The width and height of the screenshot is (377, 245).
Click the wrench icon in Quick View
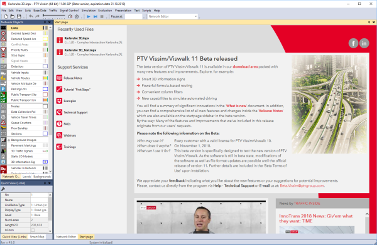3,189
